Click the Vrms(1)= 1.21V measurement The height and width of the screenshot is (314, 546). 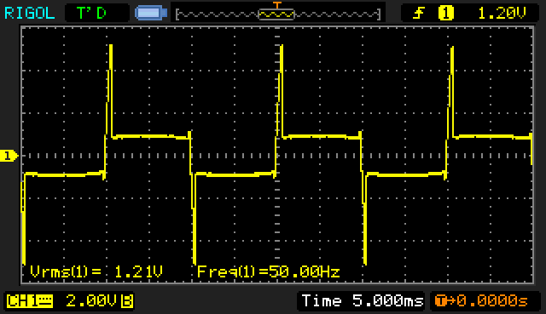click(96, 271)
